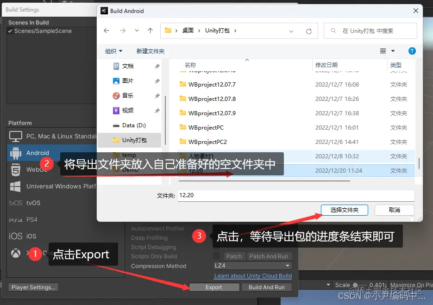Select PC, Mac & Linux Standalone platform
Viewport: 433px width, 305px height.
coord(52,137)
